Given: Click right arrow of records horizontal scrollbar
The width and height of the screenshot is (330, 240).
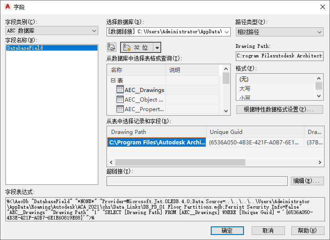Looking at the screenshot, I should [320, 162].
